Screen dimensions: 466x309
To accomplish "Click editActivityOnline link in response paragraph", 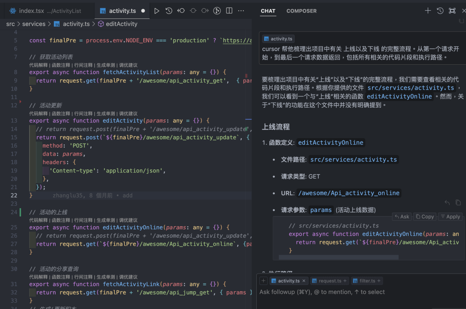I will click(x=399, y=97).
